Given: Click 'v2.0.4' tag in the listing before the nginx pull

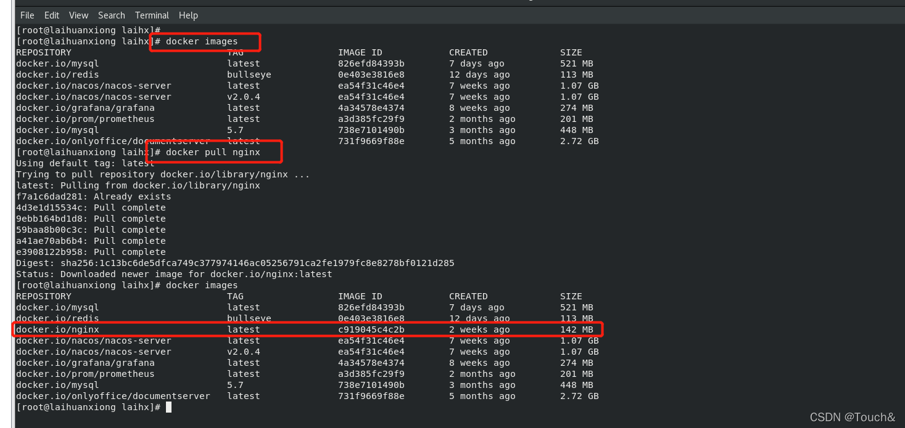Looking at the screenshot, I should tap(244, 97).
